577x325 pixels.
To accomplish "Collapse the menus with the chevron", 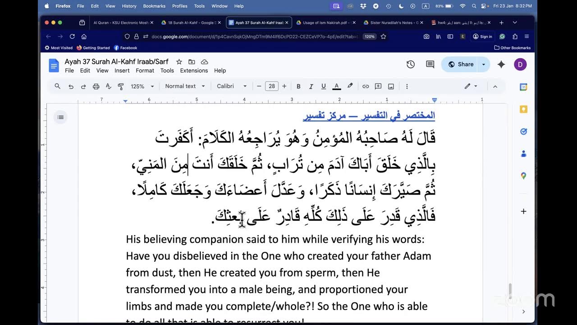I will tap(495, 86).
